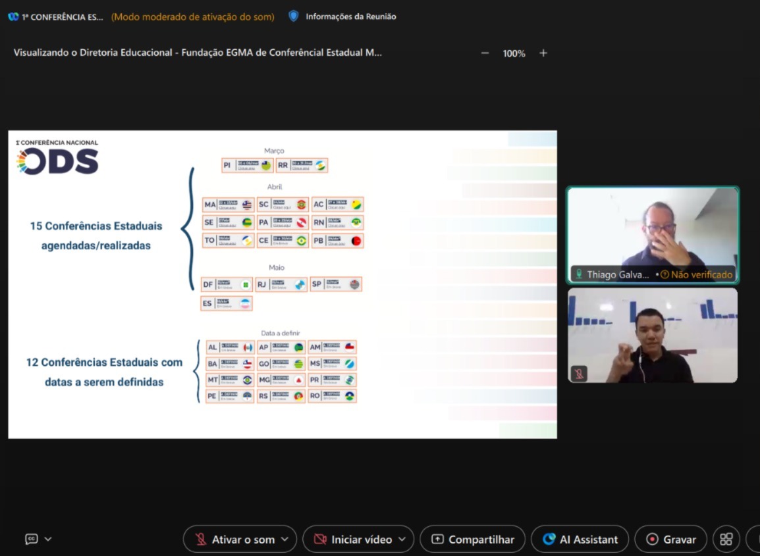Screen dimensions: 760x556
Task: Open the AI Assistant
Action: (x=580, y=540)
